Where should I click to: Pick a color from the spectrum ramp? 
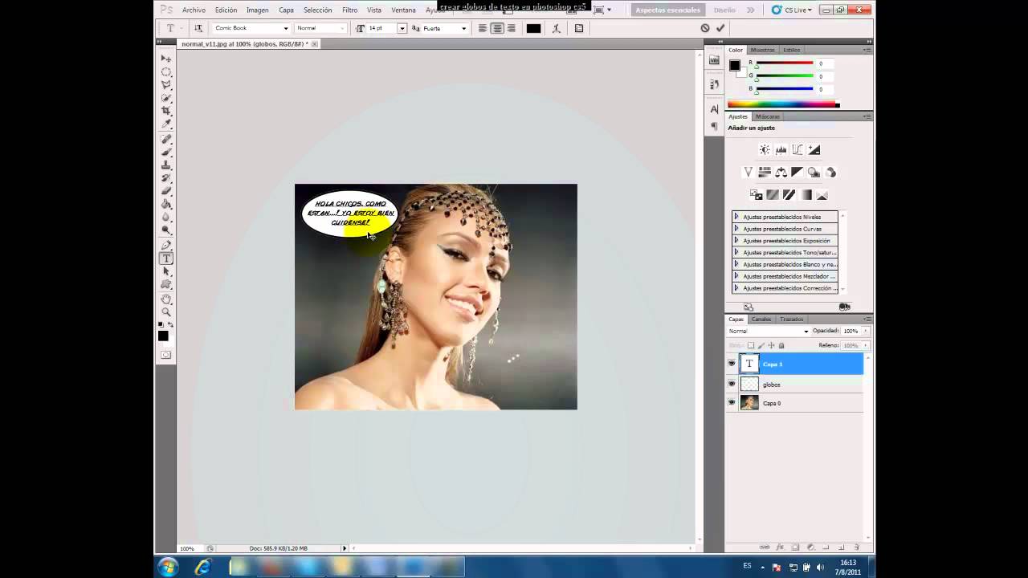[x=782, y=104]
